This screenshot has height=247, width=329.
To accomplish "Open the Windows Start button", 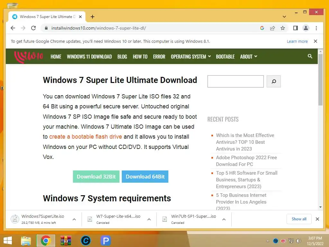I will [x=8, y=241].
